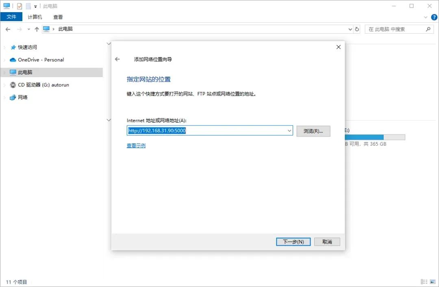Select 网络 in the navigation pane
439x287 pixels.
23,97
